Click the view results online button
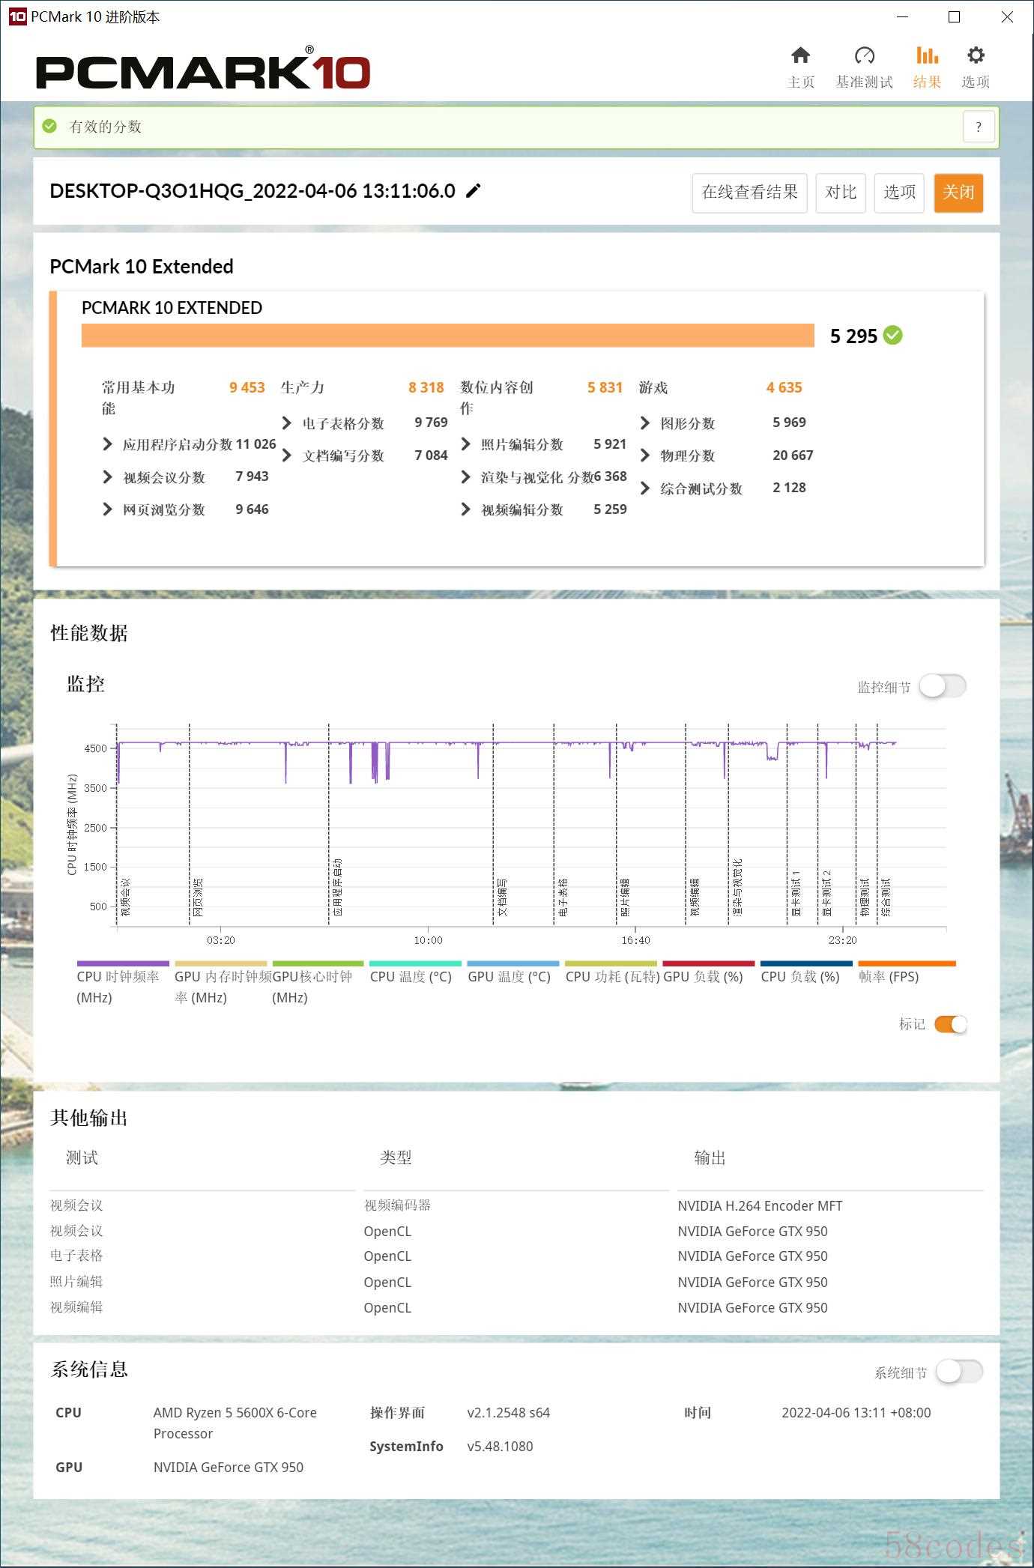This screenshot has height=1568, width=1034. pyautogui.click(x=749, y=193)
